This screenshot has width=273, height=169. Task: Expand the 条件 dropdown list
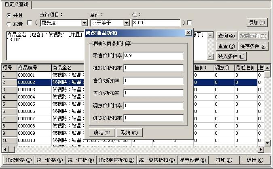[x=126, y=23]
